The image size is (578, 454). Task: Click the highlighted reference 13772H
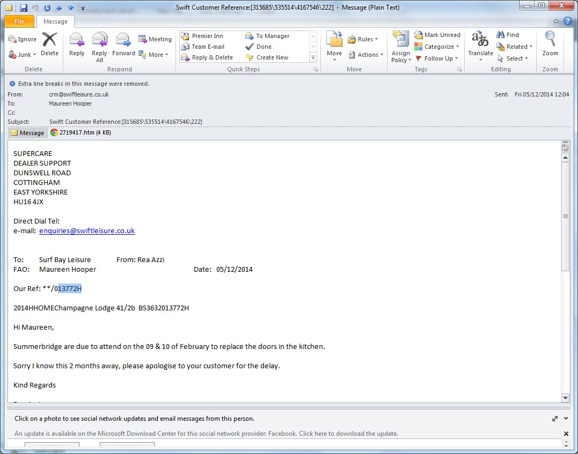click(x=70, y=289)
